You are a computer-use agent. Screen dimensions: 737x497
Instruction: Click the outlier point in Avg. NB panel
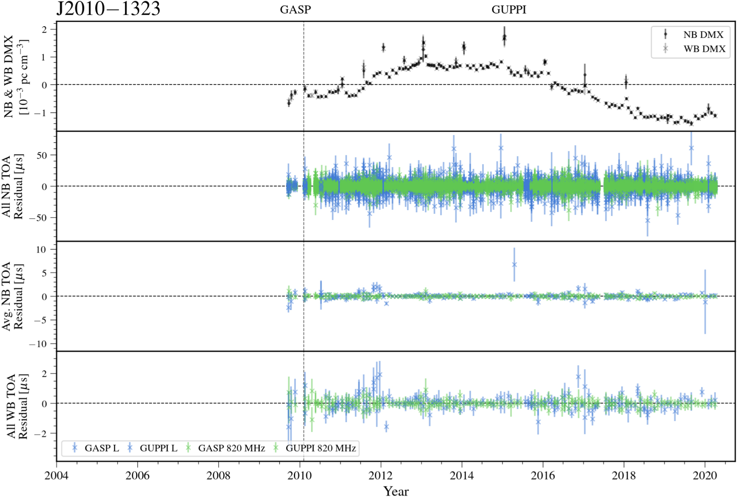click(x=514, y=264)
